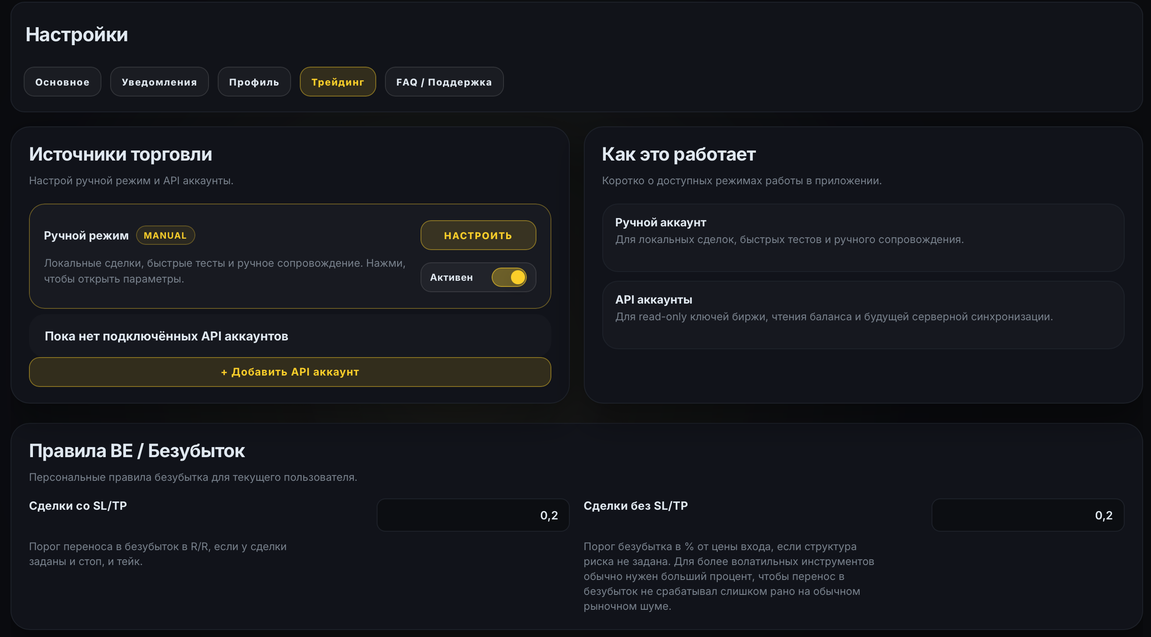The width and height of the screenshot is (1151, 637).
Task: Click the Как это работает heading
Action: [678, 154]
